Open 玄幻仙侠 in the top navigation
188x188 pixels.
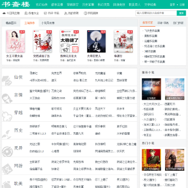point(42,5)
